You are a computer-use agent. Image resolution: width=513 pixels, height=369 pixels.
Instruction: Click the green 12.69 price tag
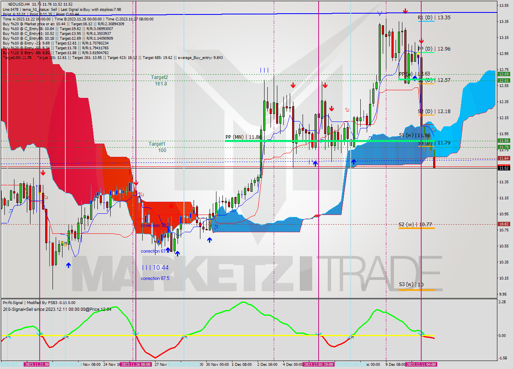tap(504, 74)
